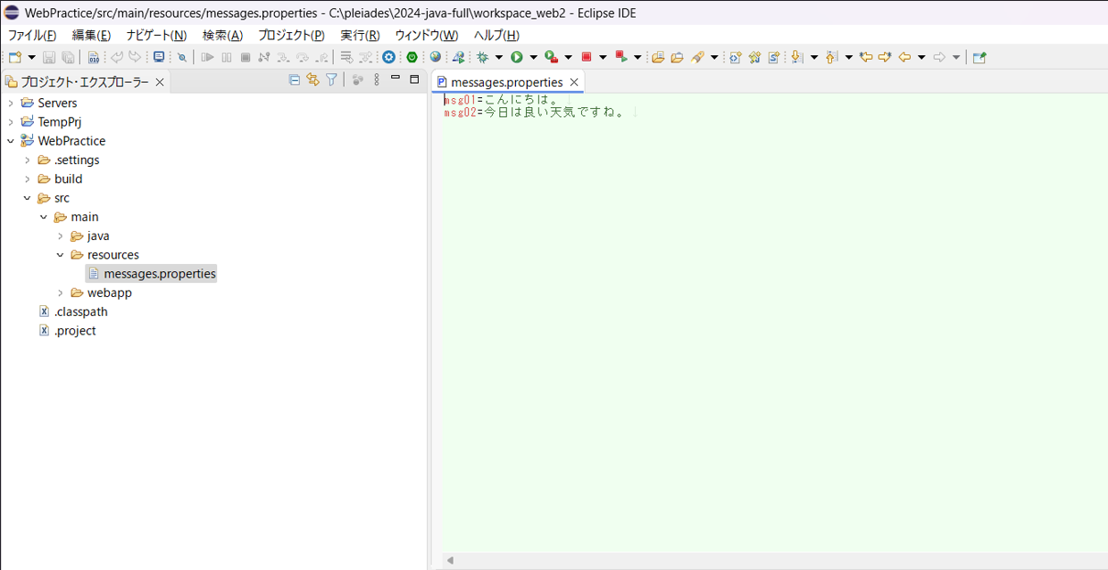Start debugging via the bug icon

click(x=480, y=56)
